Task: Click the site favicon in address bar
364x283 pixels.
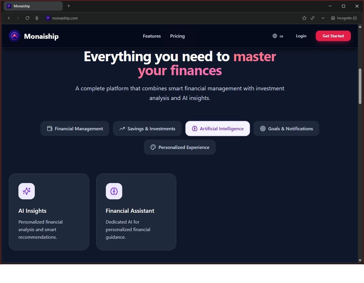Action: pyautogui.click(x=48, y=18)
